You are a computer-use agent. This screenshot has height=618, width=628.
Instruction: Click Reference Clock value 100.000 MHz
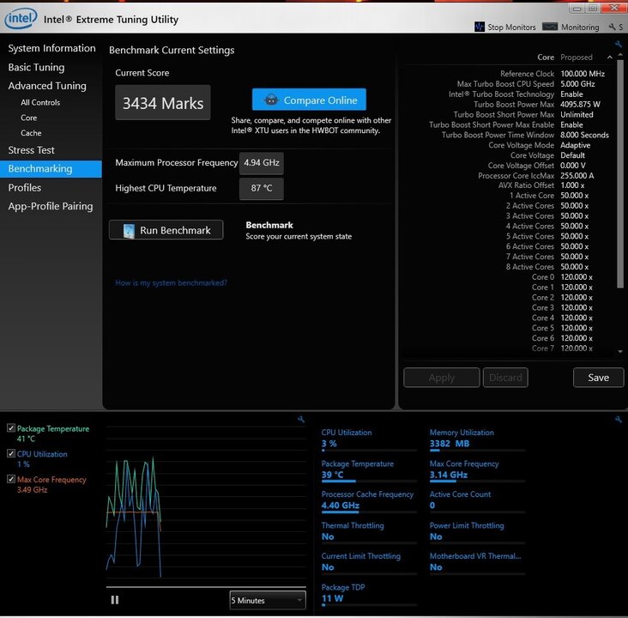583,74
